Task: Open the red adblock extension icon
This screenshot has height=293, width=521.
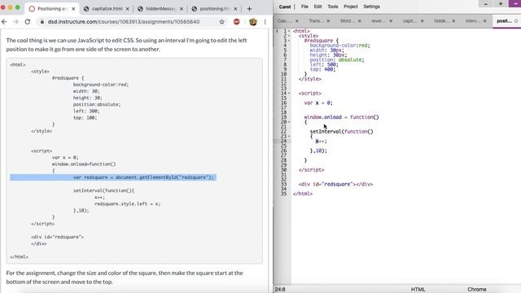Action: pyautogui.click(x=237, y=22)
